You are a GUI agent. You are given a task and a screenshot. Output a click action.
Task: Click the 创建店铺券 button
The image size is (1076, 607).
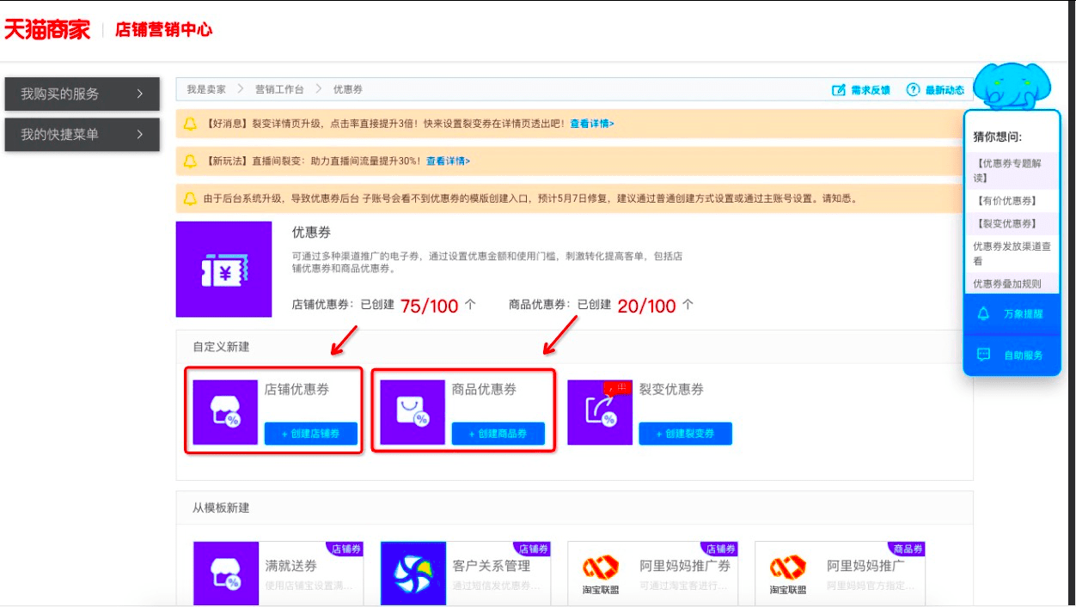311,434
